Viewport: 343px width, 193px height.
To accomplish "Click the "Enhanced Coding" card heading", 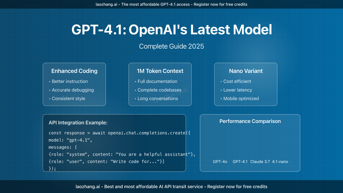I will tap(74, 71).
